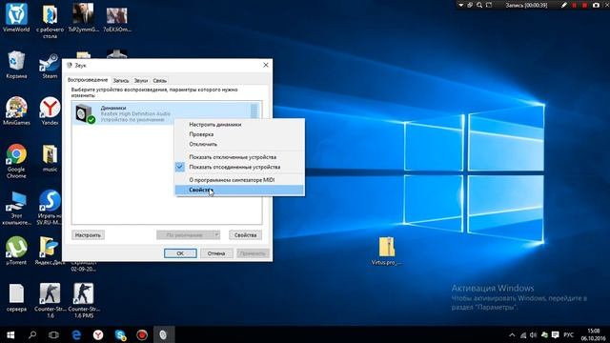Show hidden tray icons chevron
The height and width of the screenshot is (343, 610).
click(512, 334)
